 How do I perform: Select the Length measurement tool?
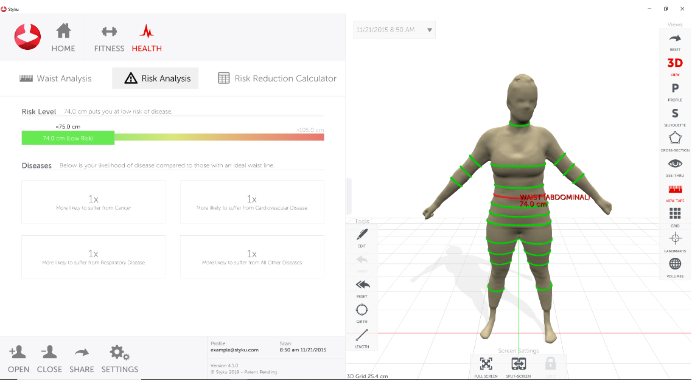pos(362,335)
